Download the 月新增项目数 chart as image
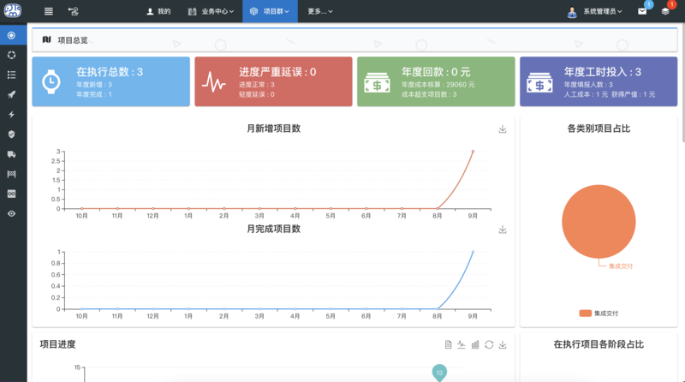The width and height of the screenshot is (685, 382). [x=503, y=129]
